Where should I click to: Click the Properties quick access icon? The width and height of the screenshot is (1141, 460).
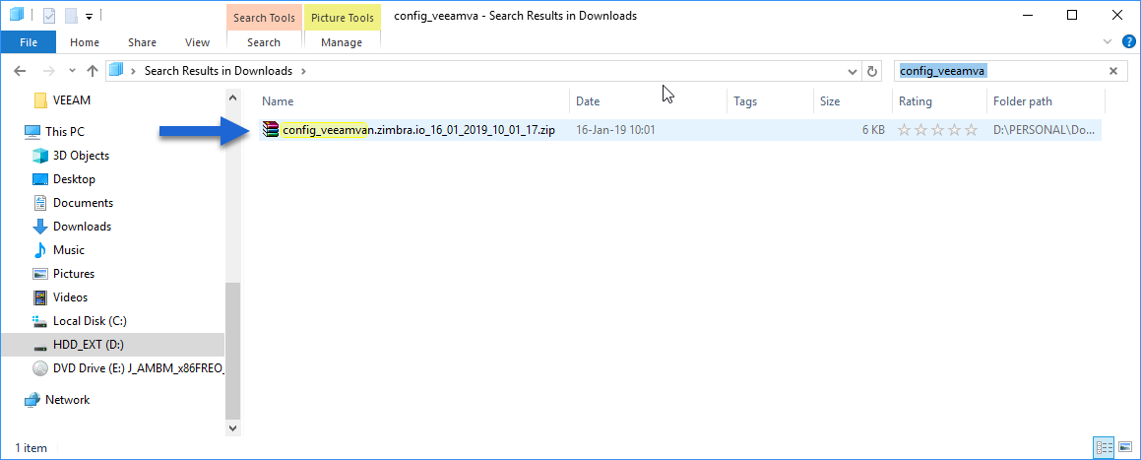(x=49, y=15)
